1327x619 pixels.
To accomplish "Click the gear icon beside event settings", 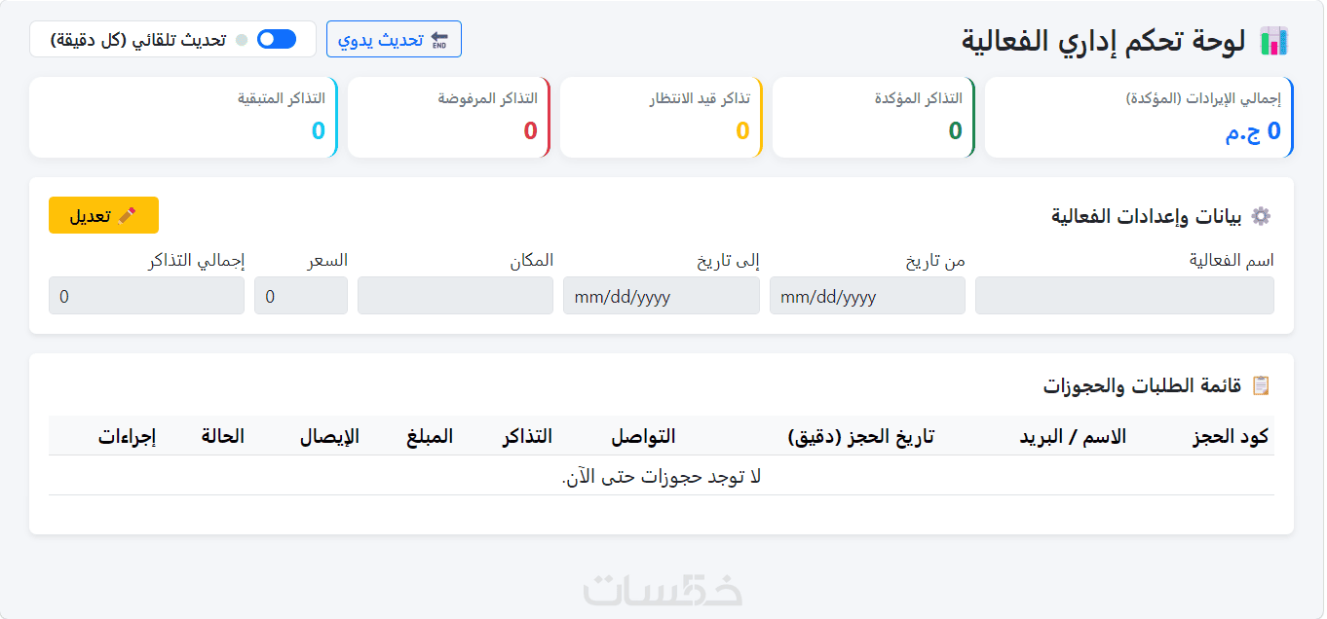I will point(1261,216).
